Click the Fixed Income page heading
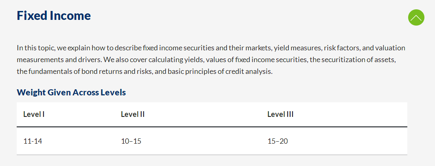 click(54, 15)
